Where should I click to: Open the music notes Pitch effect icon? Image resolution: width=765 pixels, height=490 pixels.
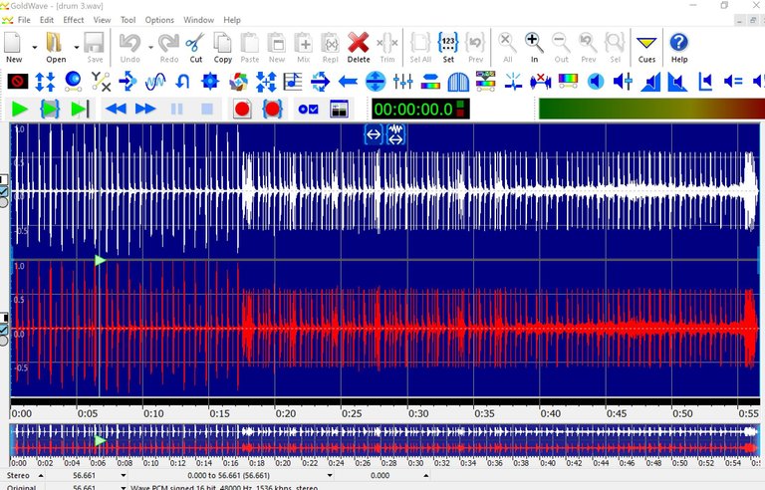[x=293, y=82]
